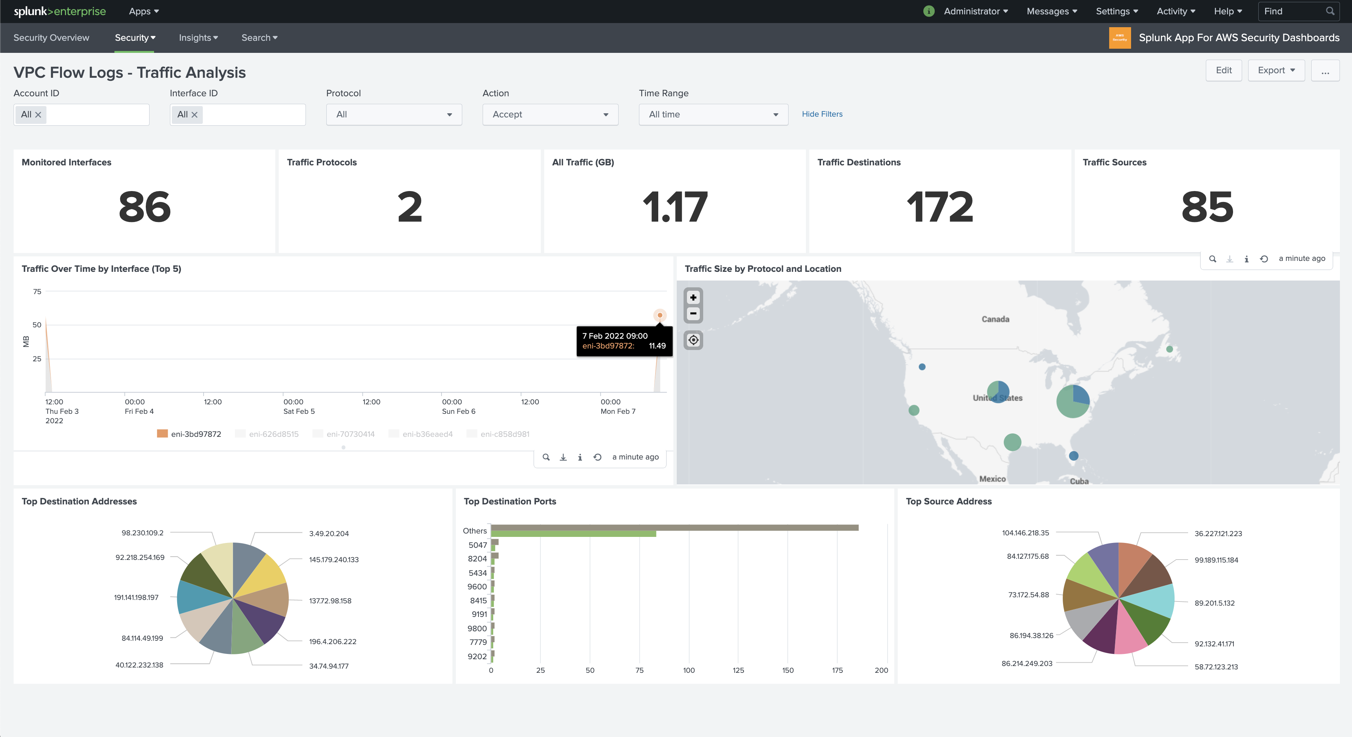The image size is (1352, 737).
Task: View info about the Traffic Over Time panel
Action: (x=579, y=457)
